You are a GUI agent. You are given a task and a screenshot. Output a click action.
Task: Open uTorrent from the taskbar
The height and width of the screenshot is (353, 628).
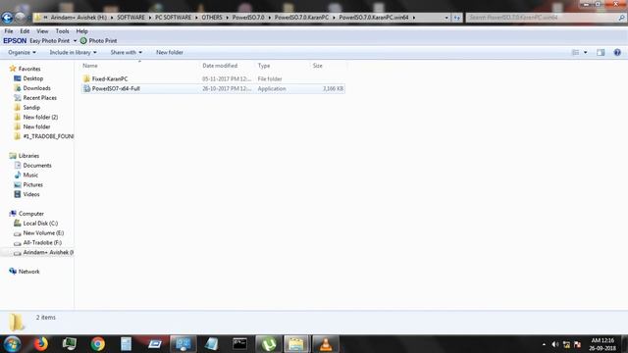pyautogui.click(x=269, y=344)
